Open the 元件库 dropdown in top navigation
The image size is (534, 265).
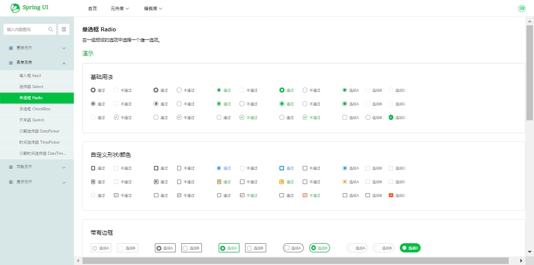pos(120,9)
